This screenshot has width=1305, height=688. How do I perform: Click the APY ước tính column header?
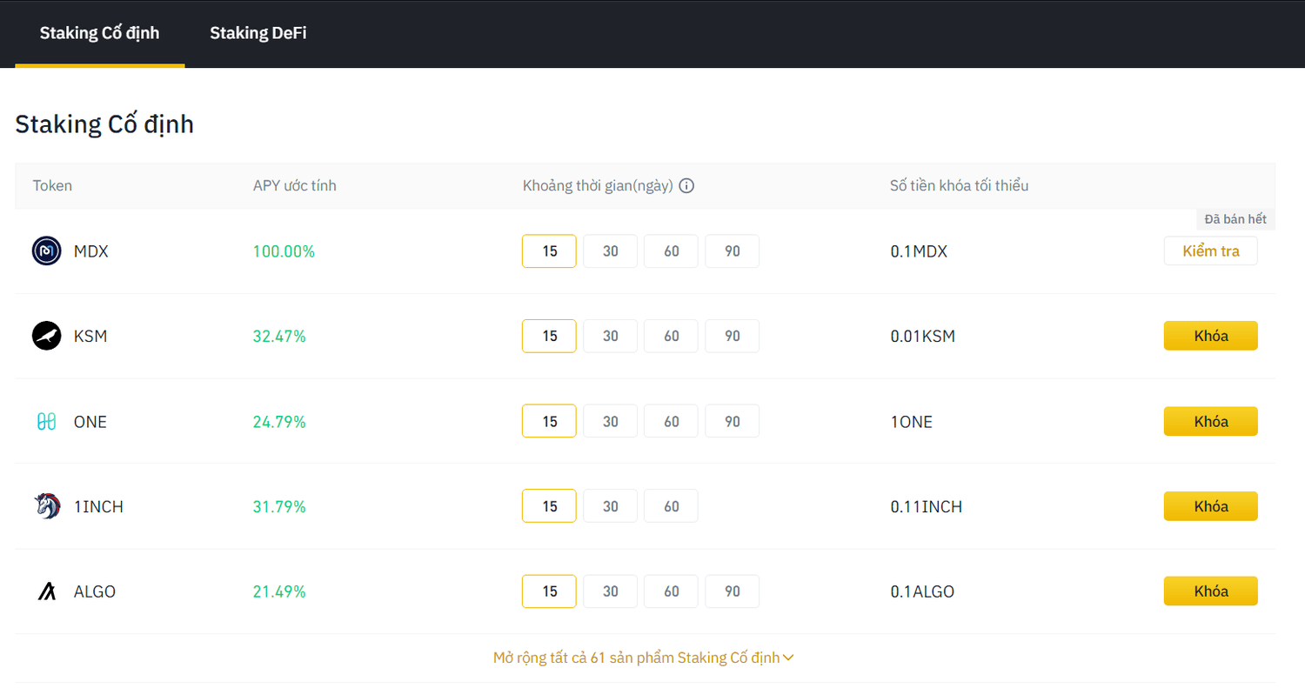click(294, 185)
